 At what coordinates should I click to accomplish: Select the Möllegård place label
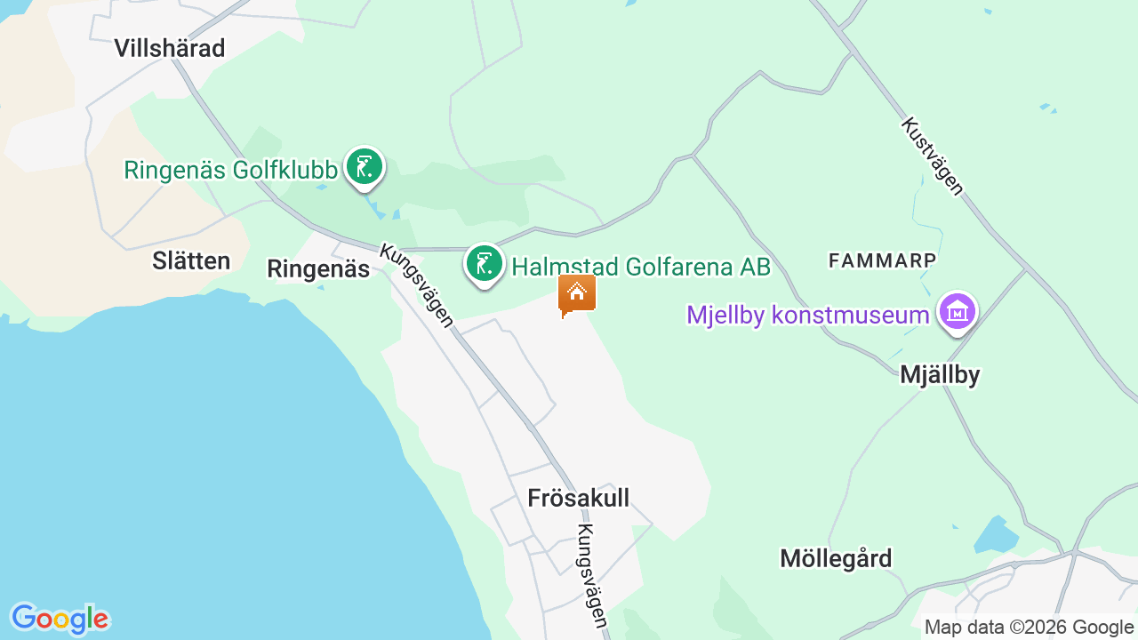tap(836, 559)
